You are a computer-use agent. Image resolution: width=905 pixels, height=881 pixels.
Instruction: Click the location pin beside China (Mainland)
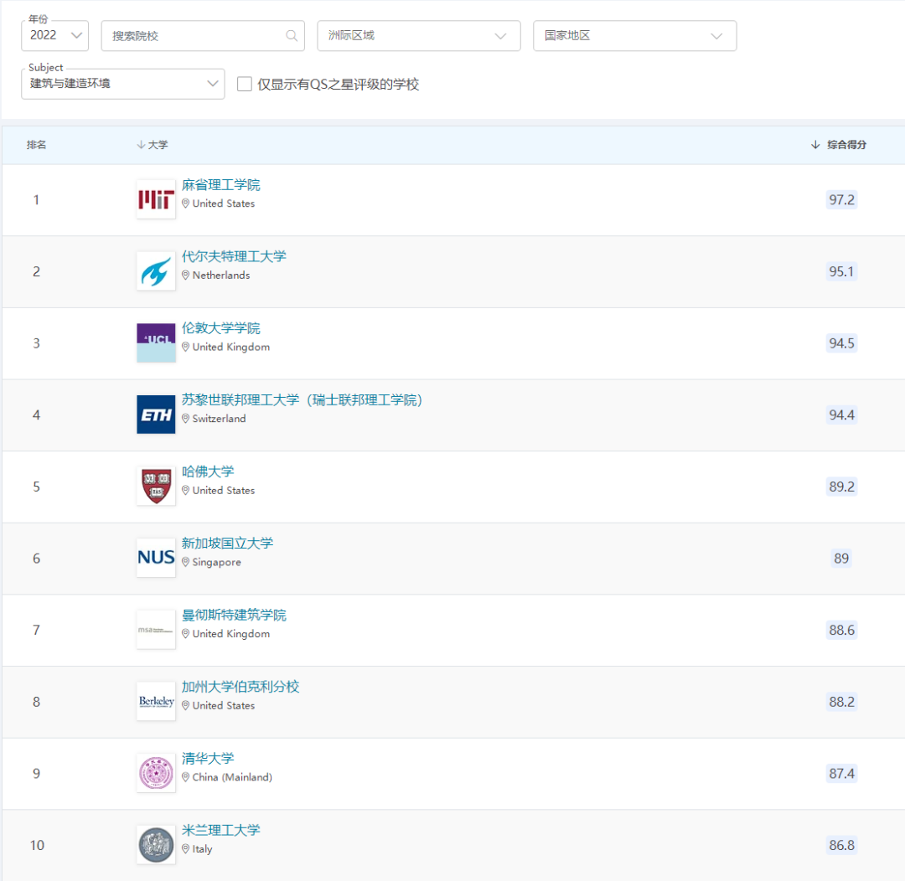click(186, 777)
